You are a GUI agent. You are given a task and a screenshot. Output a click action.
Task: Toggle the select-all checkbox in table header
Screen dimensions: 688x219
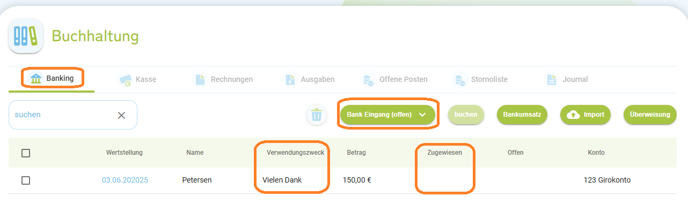[26, 153]
